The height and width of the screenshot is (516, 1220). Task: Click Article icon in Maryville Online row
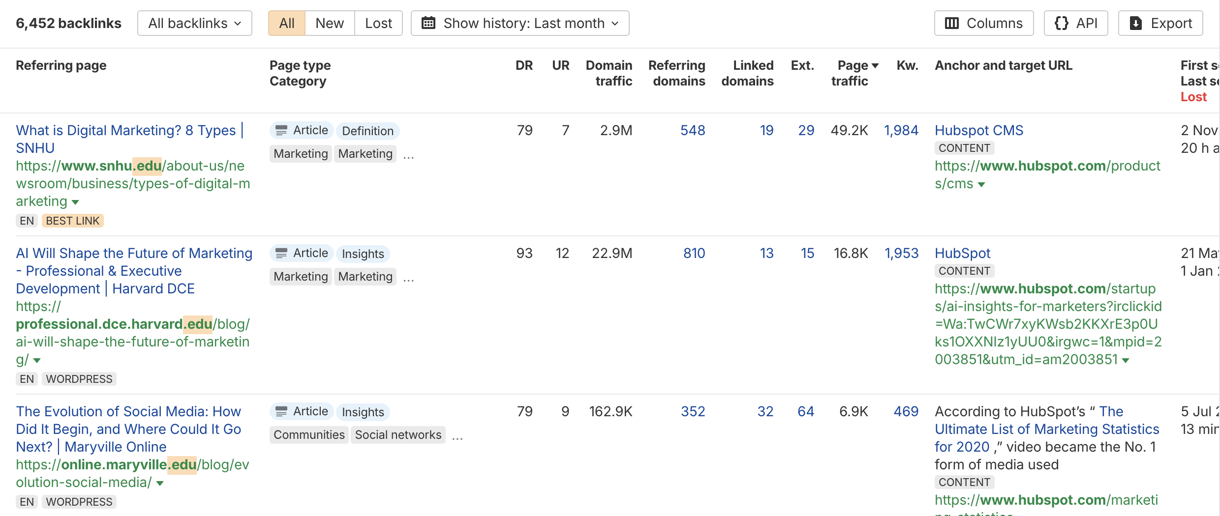[281, 411]
